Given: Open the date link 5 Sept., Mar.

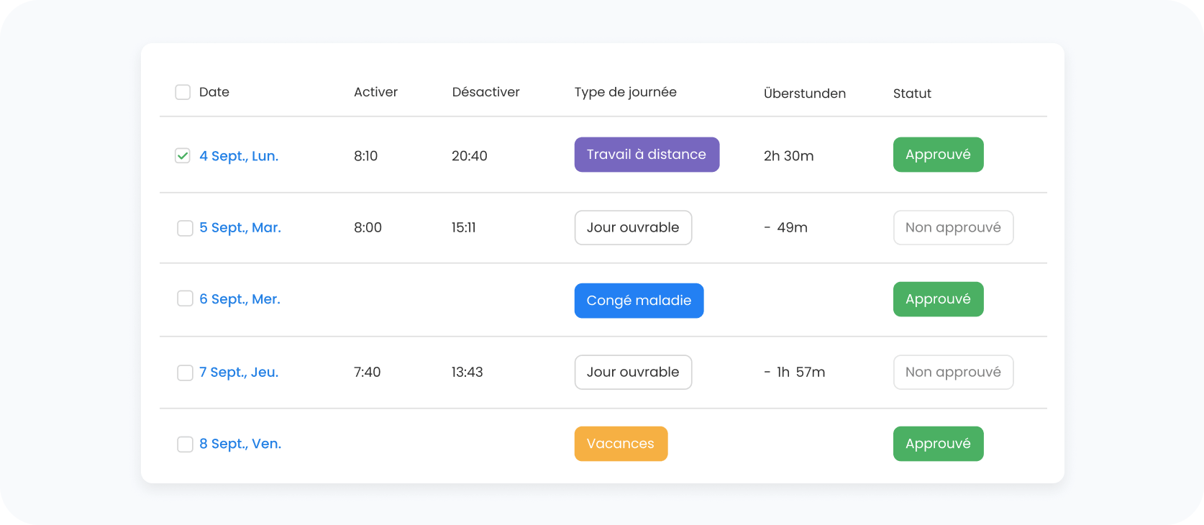Looking at the screenshot, I should (x=240, y=227).
